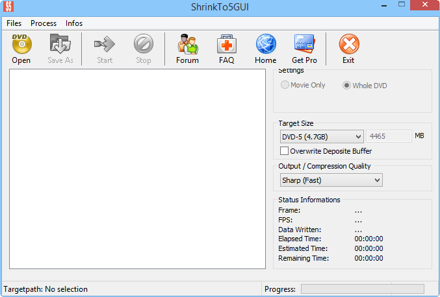Click the Progress bar in status bar
This screenshot has height=297, width=440.
tap(362, 289)
